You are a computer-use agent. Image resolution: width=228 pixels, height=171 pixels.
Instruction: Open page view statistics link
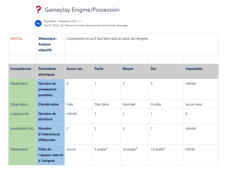click(96, 25)
